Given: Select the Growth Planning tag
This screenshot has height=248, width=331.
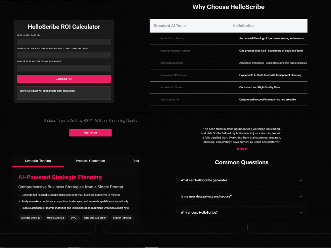Looking at the screenshot, I should click(122, 218).
